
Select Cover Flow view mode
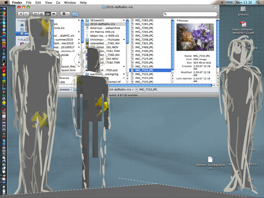[54, 14]
